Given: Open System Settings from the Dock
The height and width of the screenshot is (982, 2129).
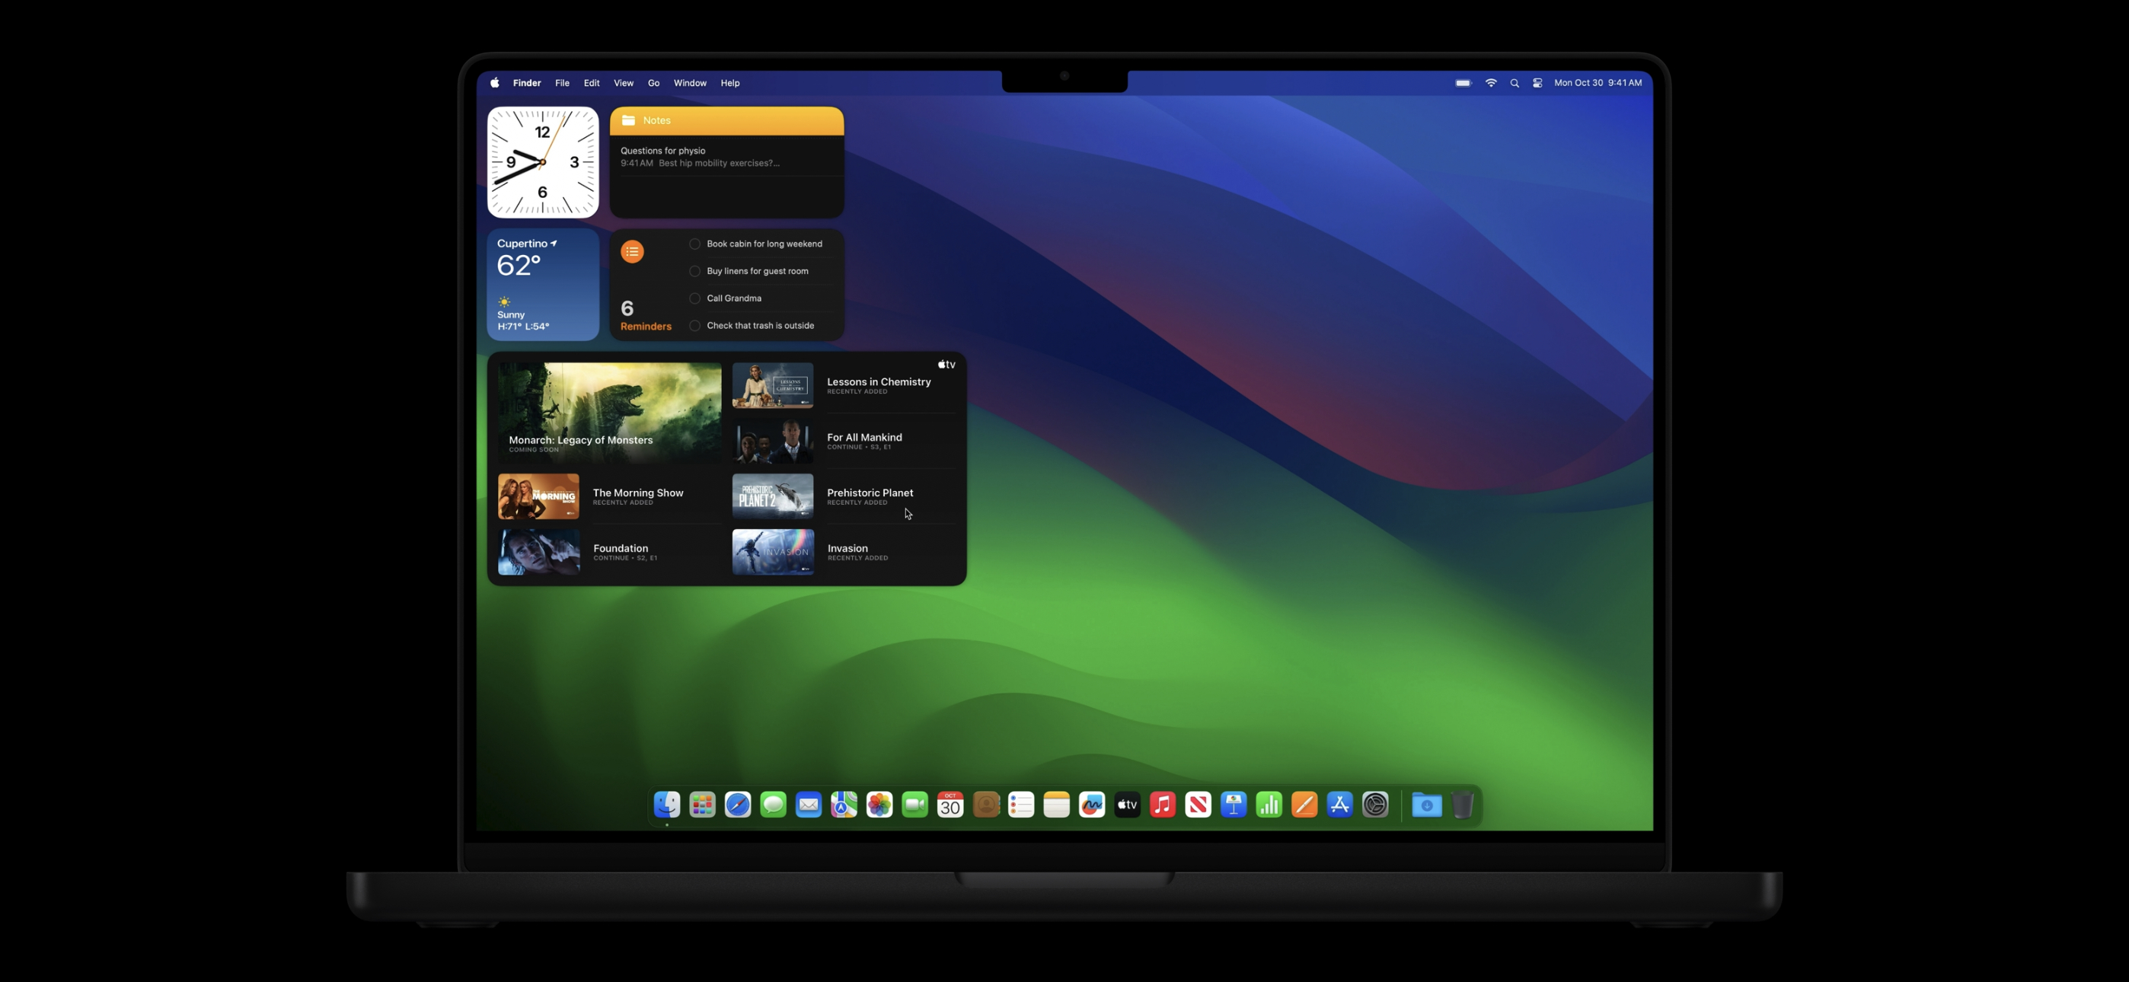Looking at the screenshot, I should point(1375,805).
